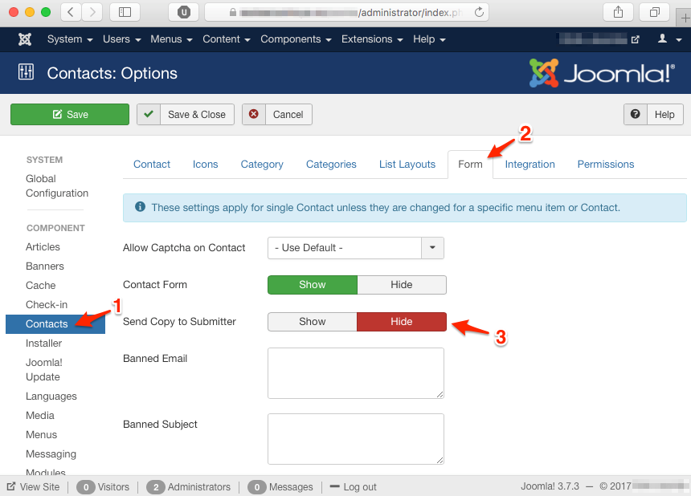Click the Safari share icon
Image resolution: width=691 pixels, height=496 pixels.
pos(618,12)
